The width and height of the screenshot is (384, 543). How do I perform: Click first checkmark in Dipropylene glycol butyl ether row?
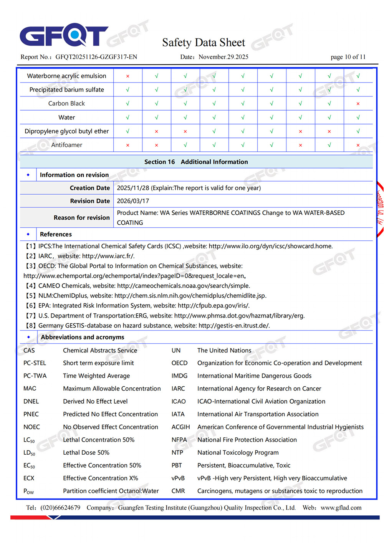[128, 131]
